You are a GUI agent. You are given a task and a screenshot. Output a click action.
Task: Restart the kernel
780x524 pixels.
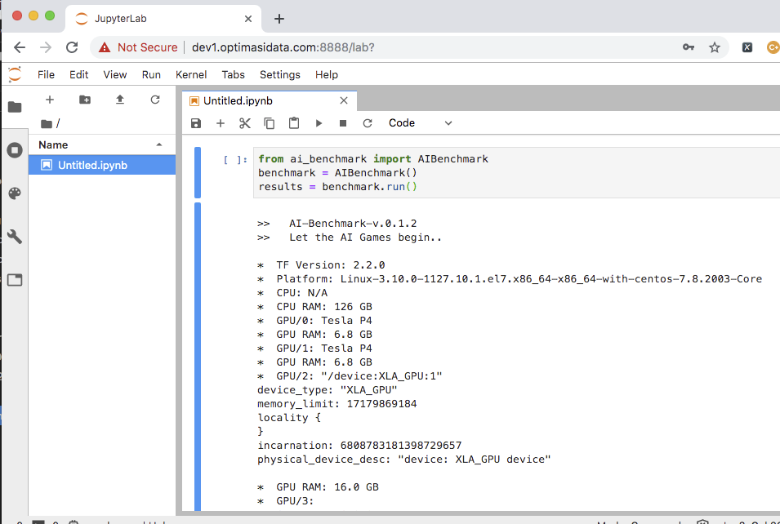368,123
